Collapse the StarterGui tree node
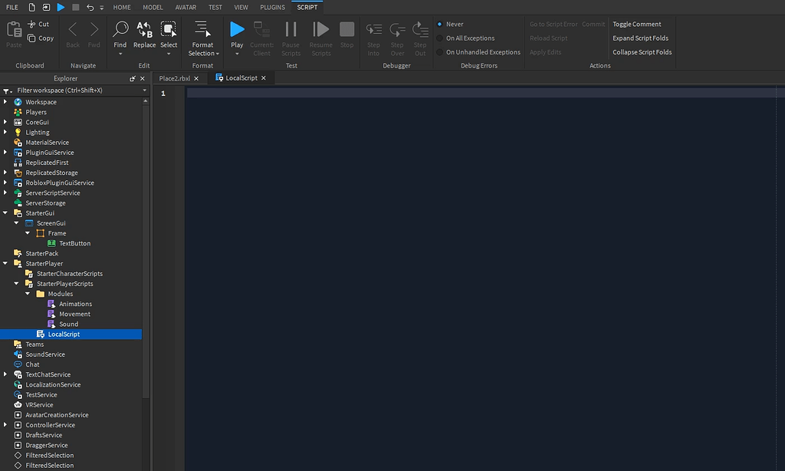The width and height of the screenshot is (785, 471). click(x=5, y=213)
